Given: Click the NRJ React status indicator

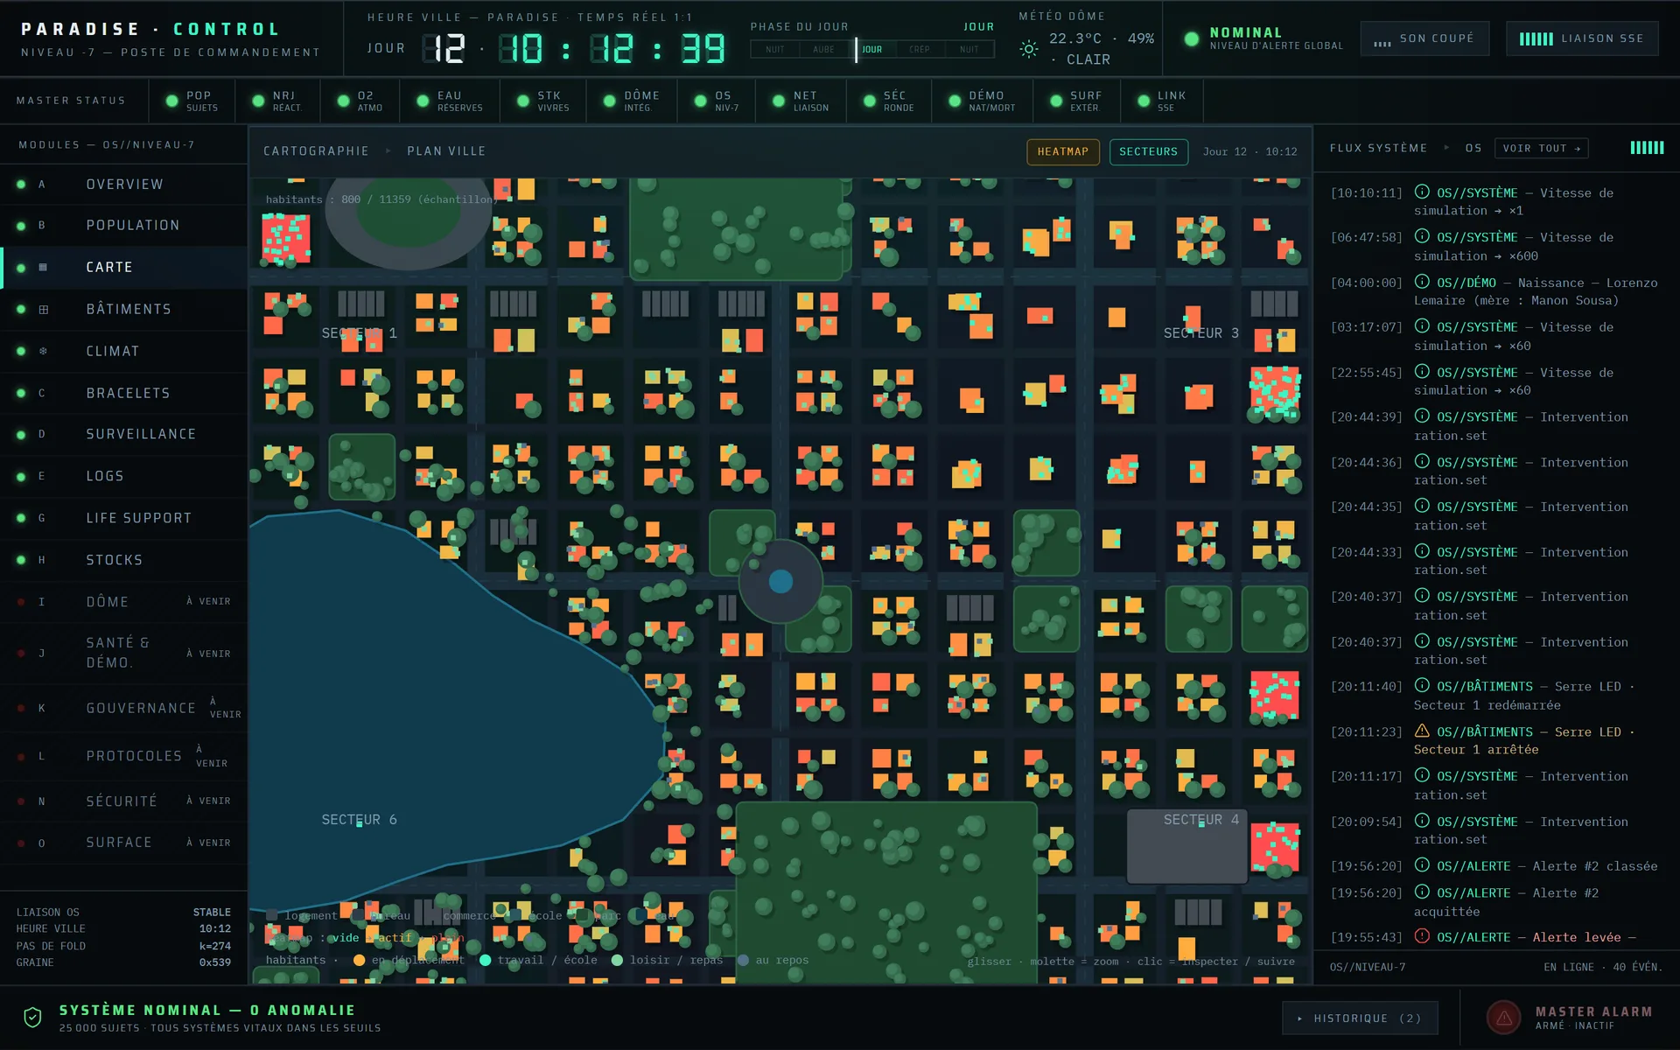Looking at the screenshot, I should point(276,101).
